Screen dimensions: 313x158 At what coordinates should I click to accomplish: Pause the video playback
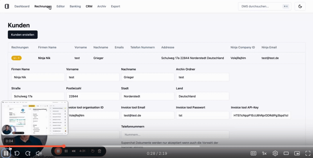[x=7, y=153]
